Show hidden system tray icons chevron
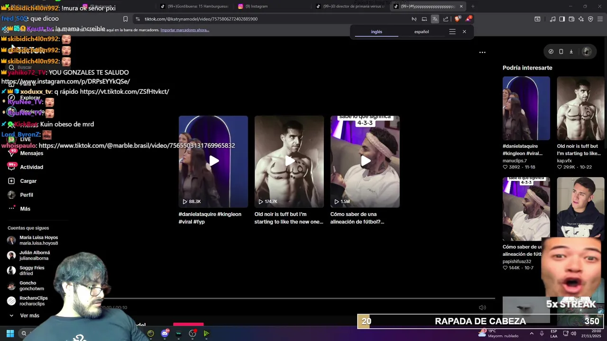The image size is (607, 341). pyautogui.click(x=532, y=333)
